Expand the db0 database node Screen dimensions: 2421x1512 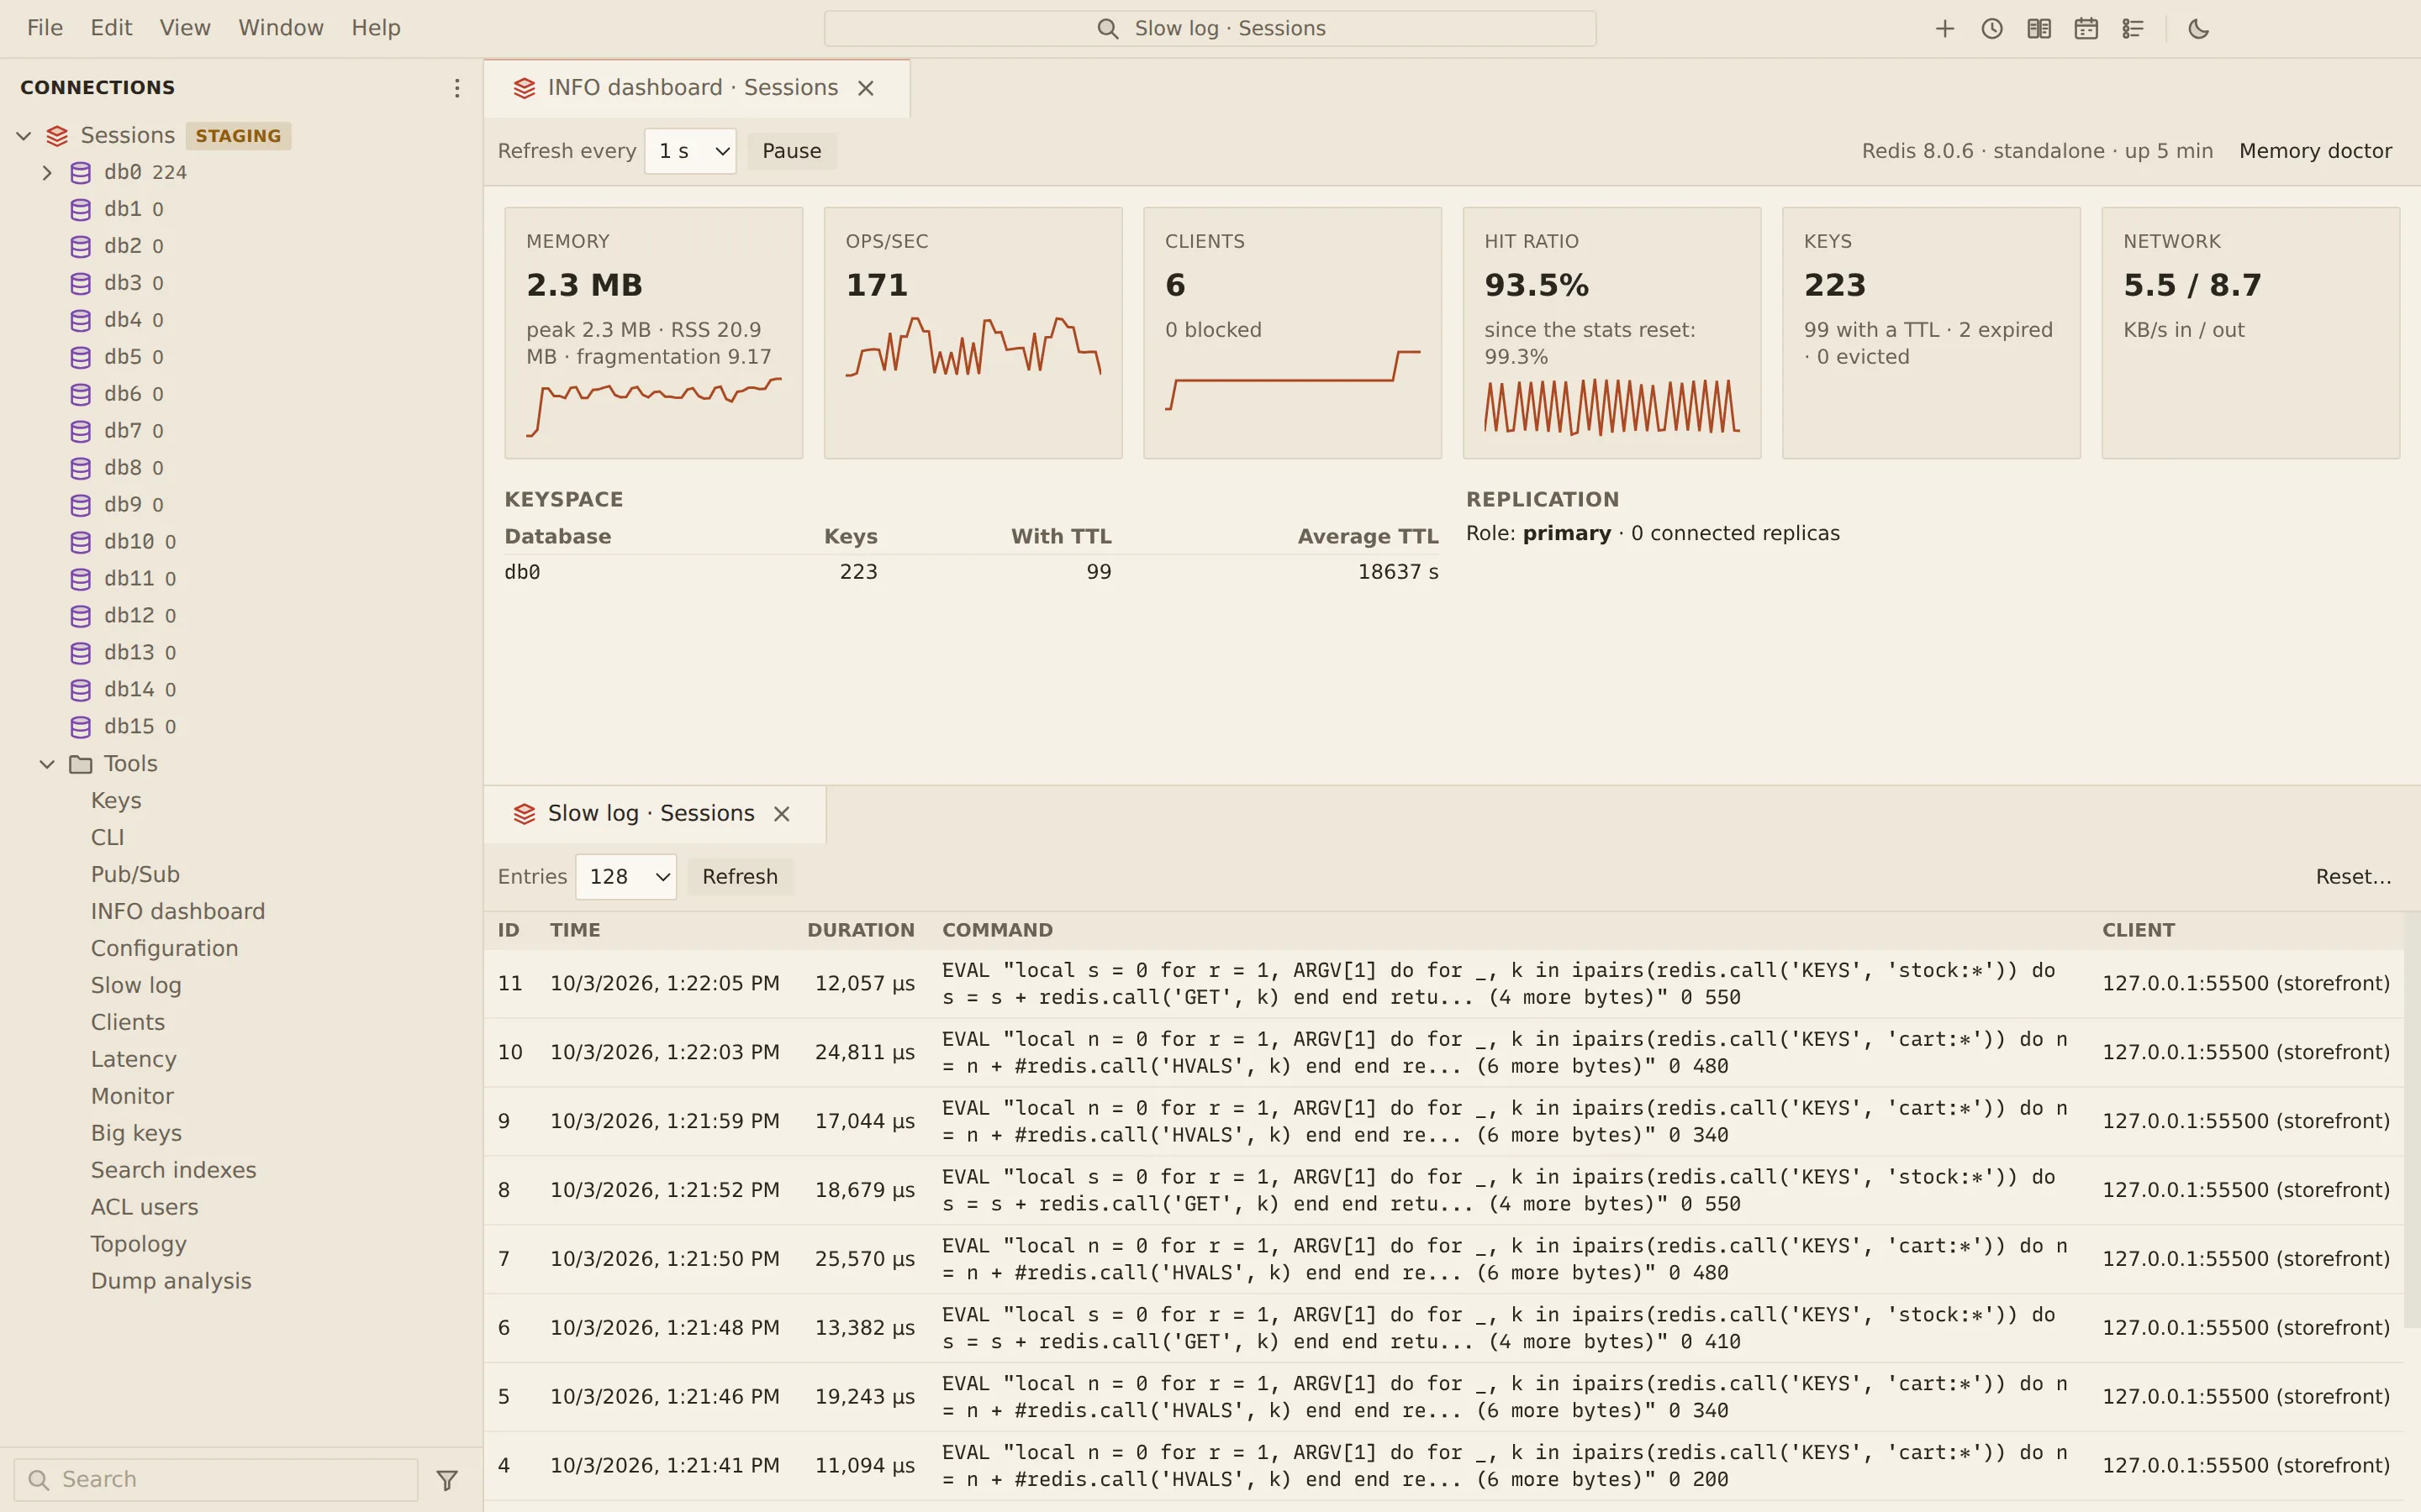point(47,173)
